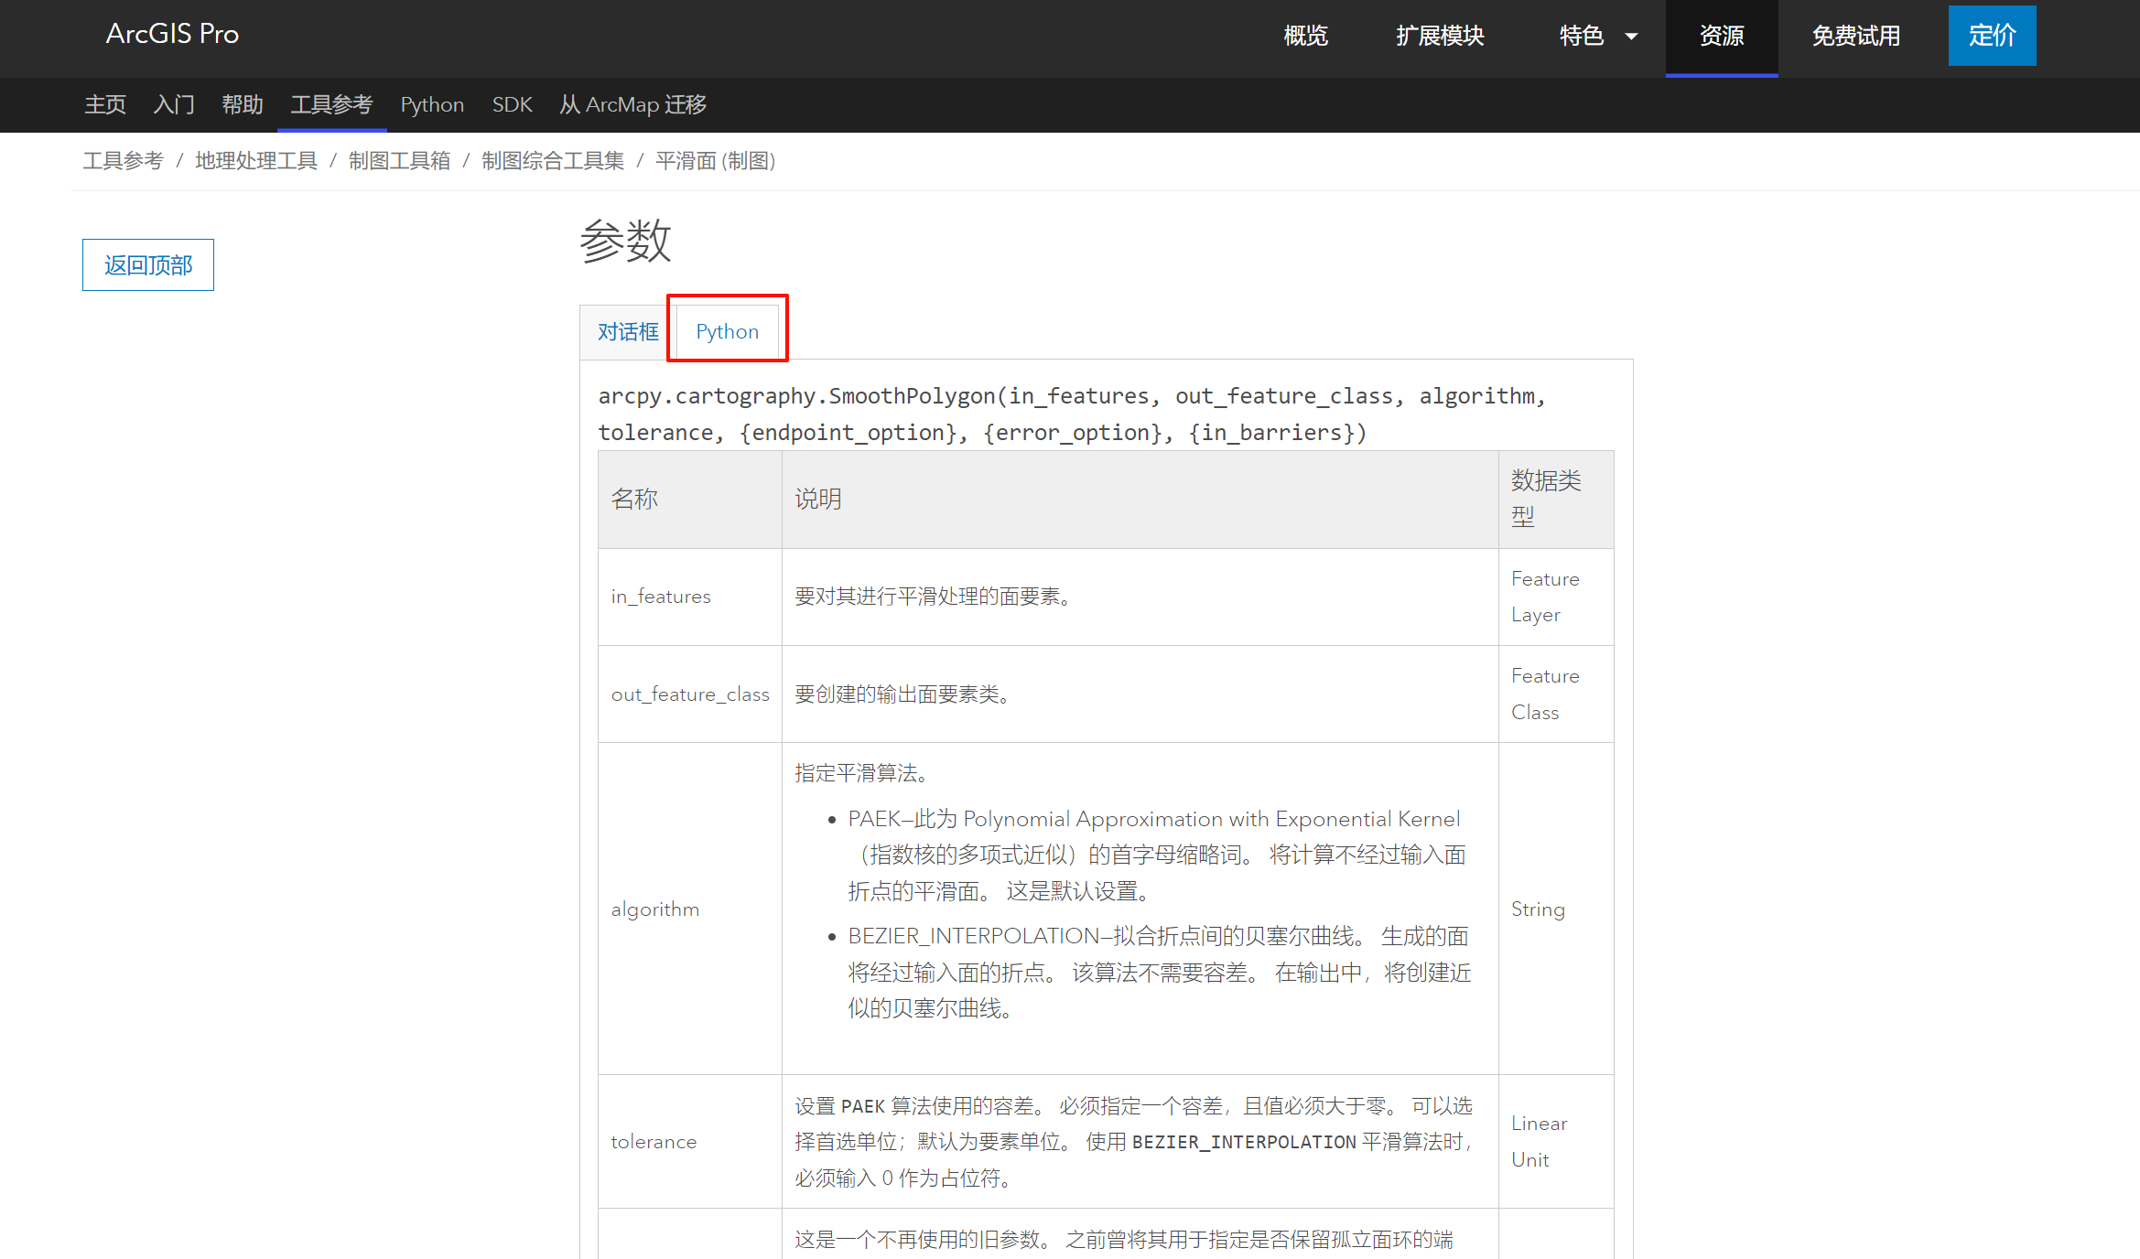Image resolution: width=2140 pixels, height=1259 pixels.
Task: Open the ArcGIS Pro home logo link
Action: [x=172, y=34]
